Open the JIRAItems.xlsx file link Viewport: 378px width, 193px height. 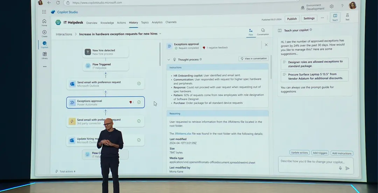183,134
